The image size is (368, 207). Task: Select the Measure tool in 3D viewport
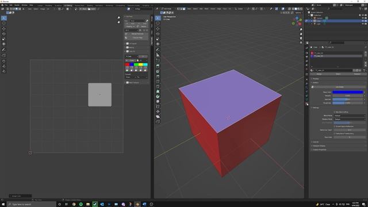(158, 55)
